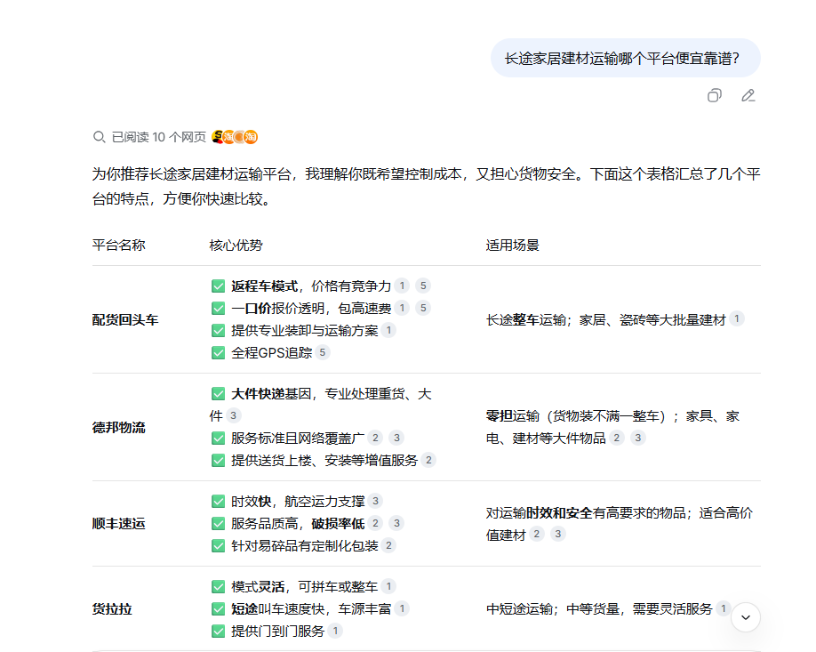Open citation 1 after '可拼车或整车'
This screenshot has height=652, width=816.
coord(388,586)
